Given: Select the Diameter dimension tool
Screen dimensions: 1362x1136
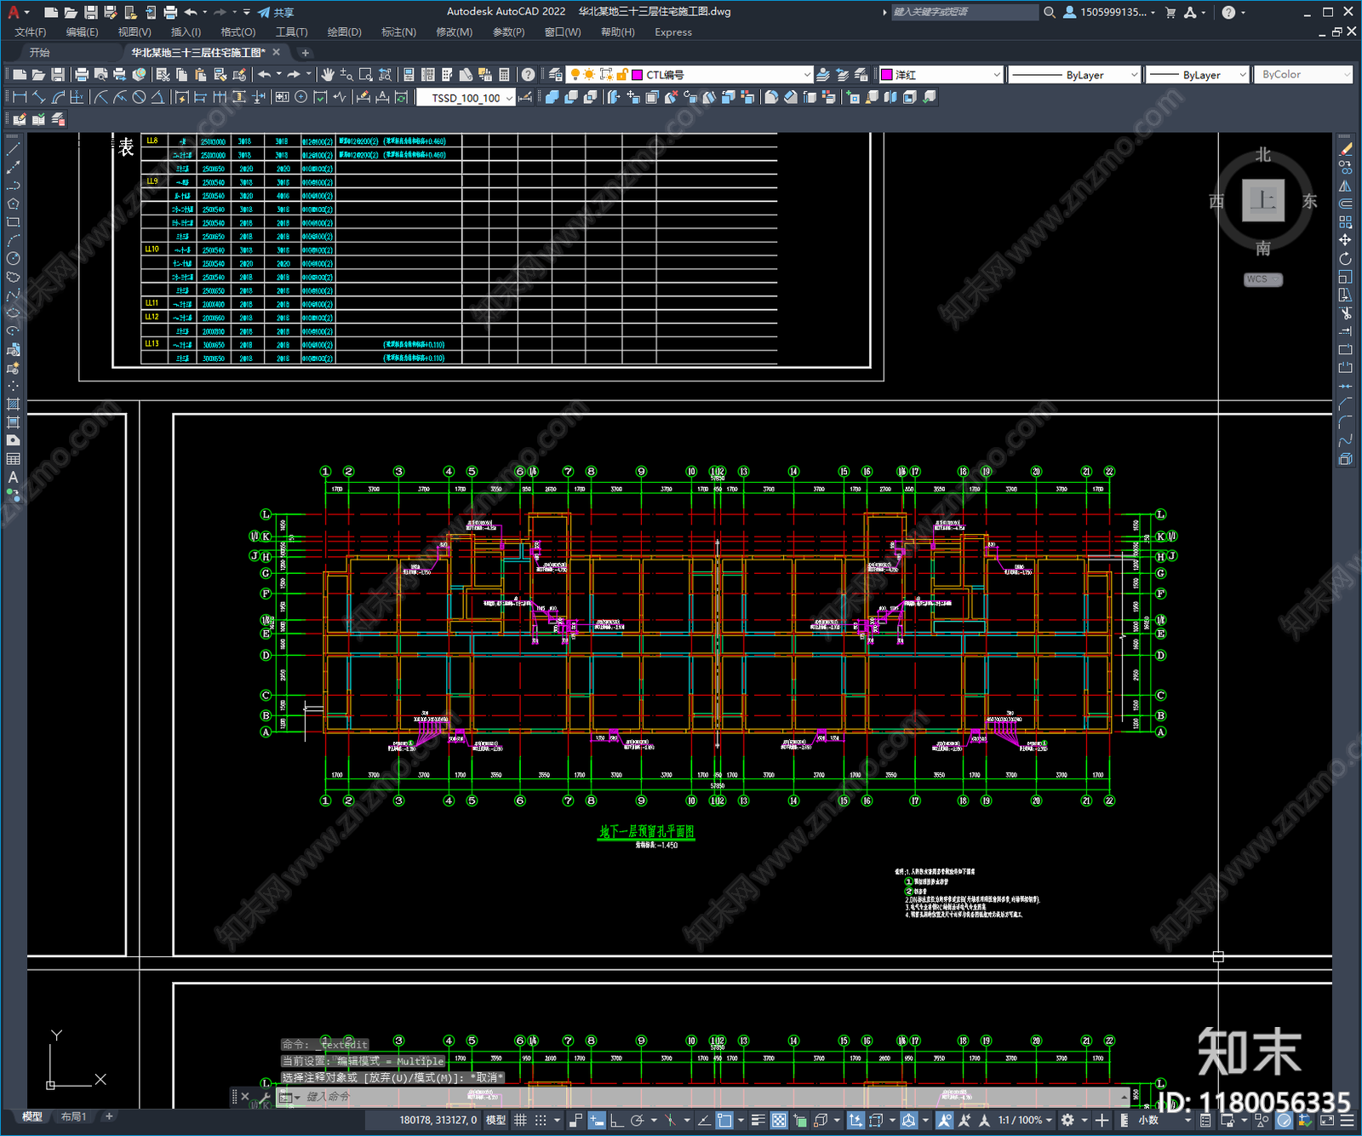Looking at the screenshot, I should 139,97.
